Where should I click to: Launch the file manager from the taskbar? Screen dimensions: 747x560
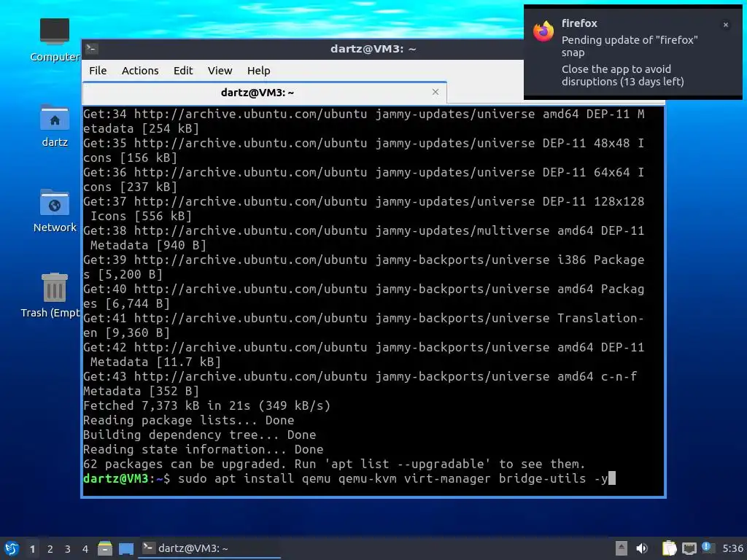tap(105, 548)
